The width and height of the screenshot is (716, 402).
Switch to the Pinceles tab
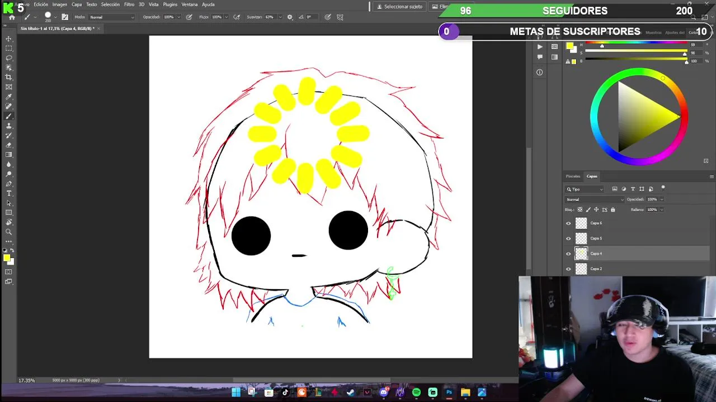tap(573, 176)
